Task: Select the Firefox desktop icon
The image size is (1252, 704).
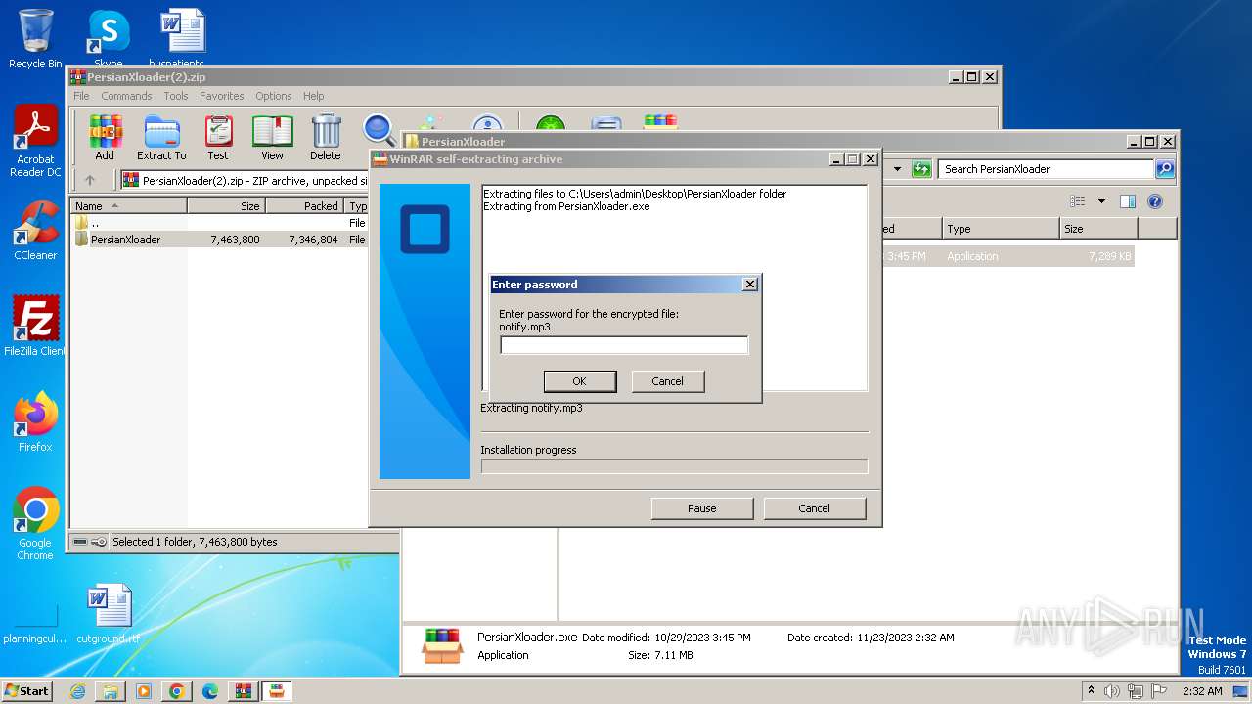Action: coord(35,421)
